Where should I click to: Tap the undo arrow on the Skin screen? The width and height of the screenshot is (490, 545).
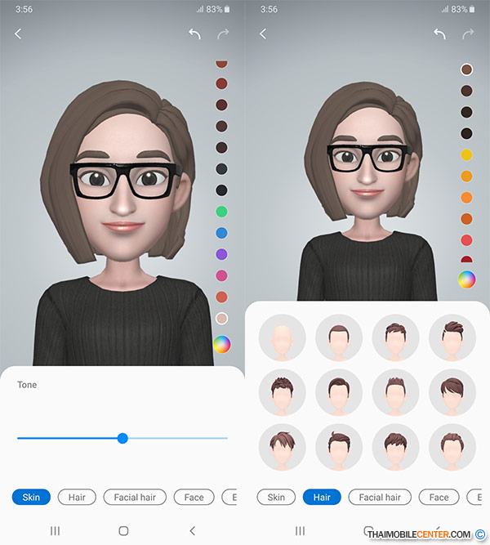pyautogui.click(x=194, y=34)
